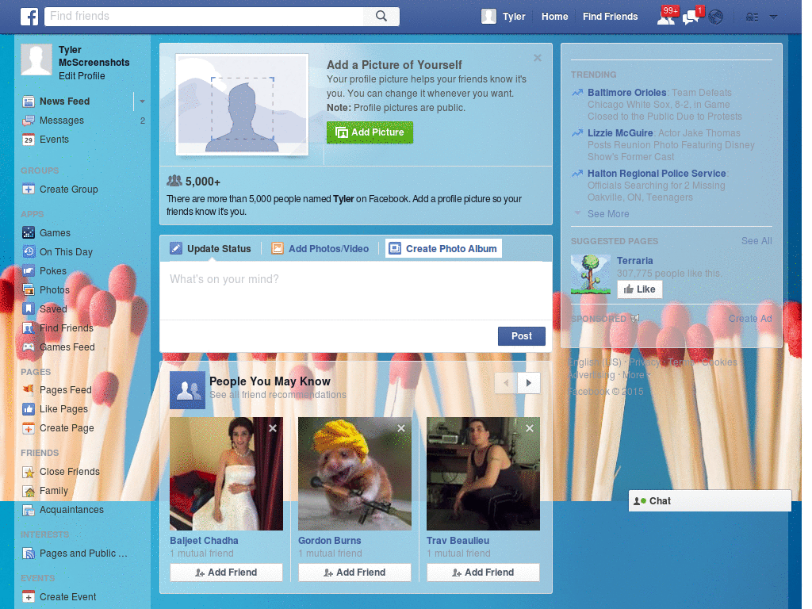Open Like Pages in sidebar
812x609 pixels.
click(x=63, y=408)
